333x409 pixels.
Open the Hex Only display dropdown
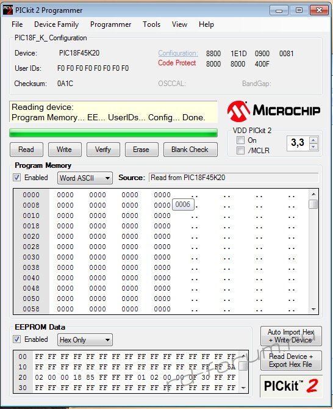[x=85, y=340]
